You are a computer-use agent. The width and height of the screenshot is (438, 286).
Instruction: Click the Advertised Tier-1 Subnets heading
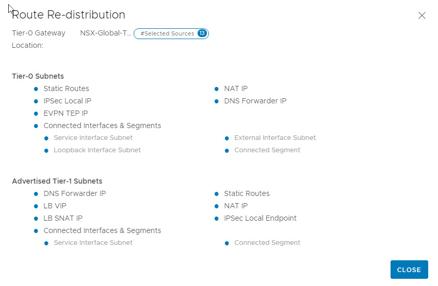click(57, 181)
